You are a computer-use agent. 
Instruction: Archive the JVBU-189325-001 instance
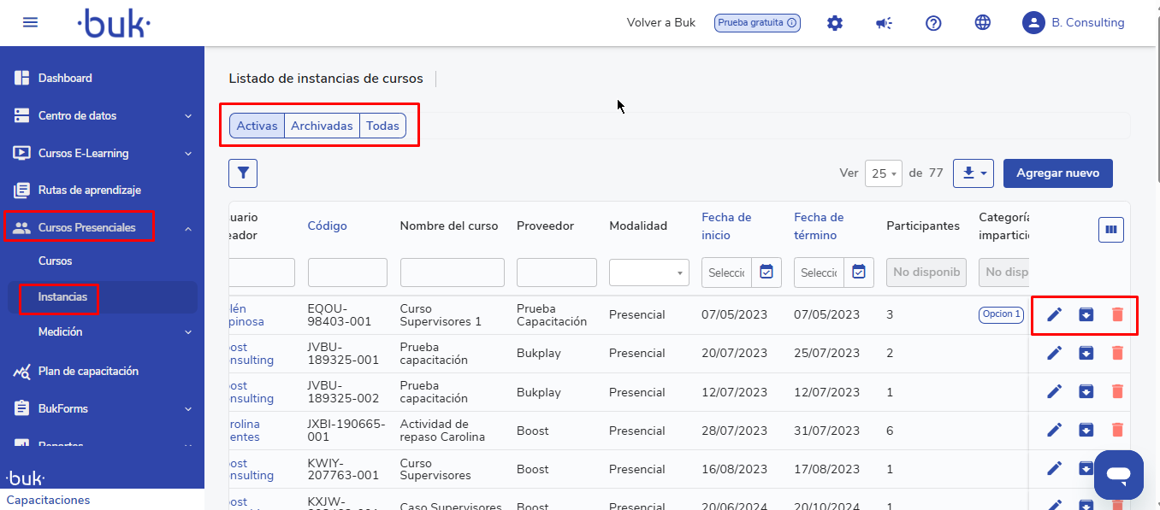click(x=1086, y=353)
